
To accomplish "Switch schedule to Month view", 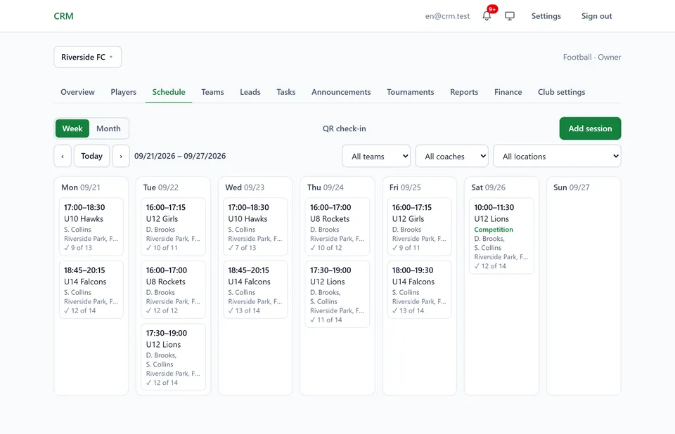I will [x=108, y=129].
